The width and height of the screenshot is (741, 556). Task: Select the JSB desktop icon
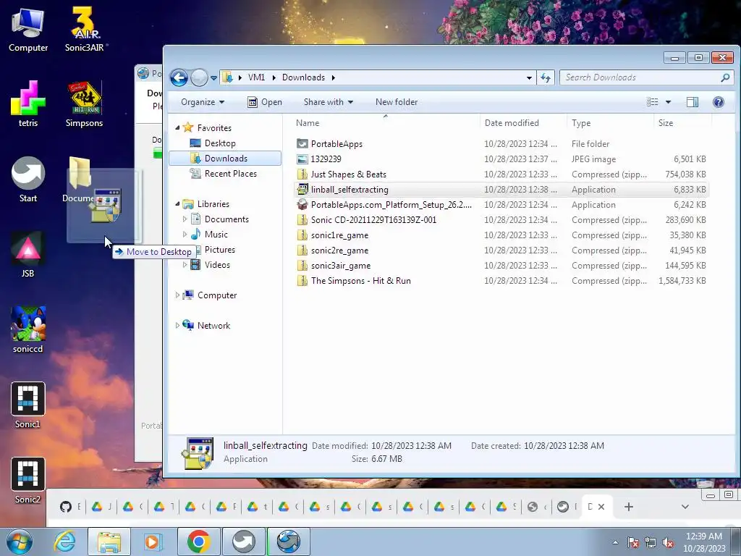28,254
